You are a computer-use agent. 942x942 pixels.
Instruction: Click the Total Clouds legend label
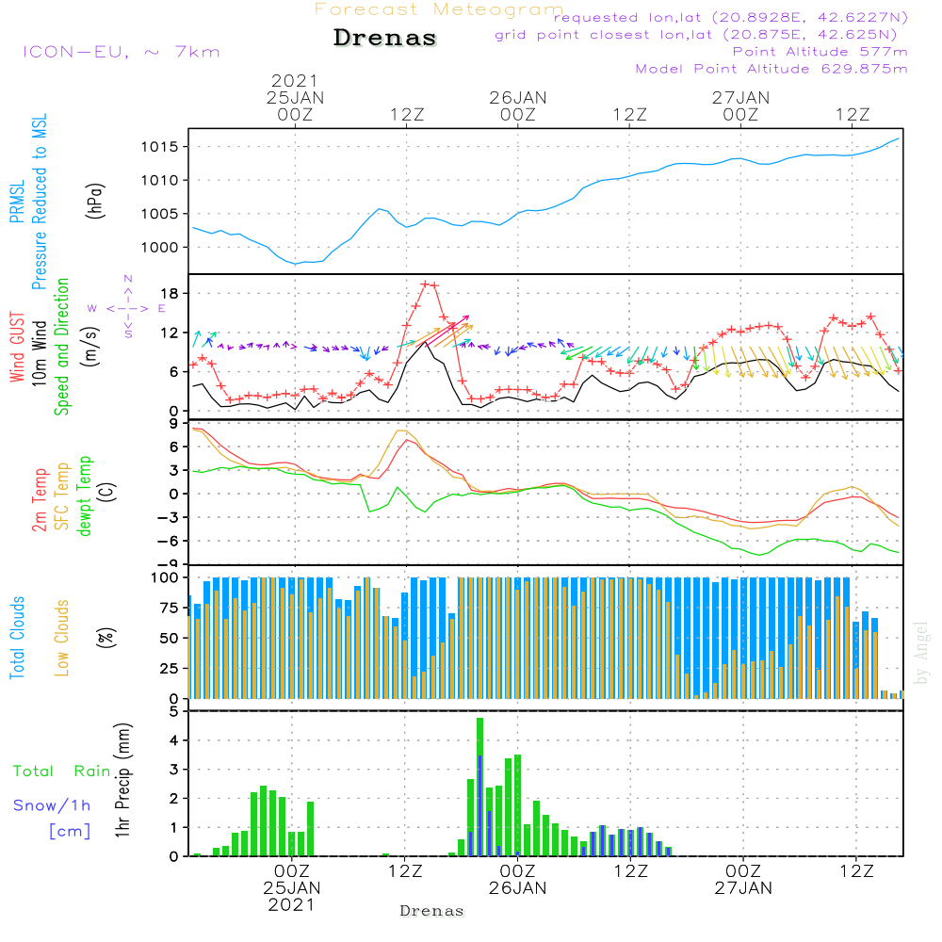(17, 638)
